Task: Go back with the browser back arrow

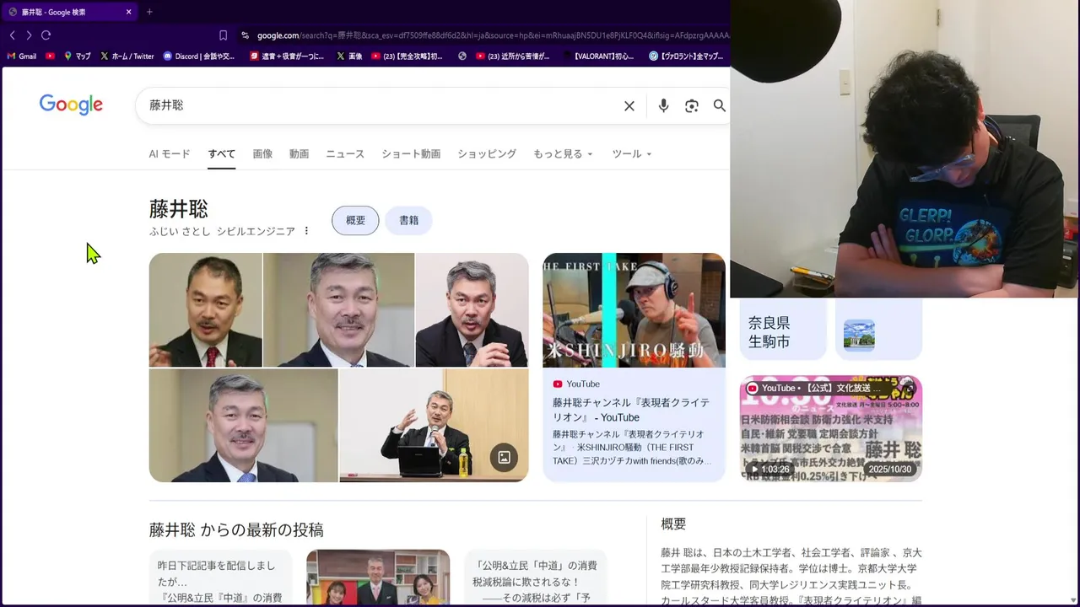Action: coord(12,35)
